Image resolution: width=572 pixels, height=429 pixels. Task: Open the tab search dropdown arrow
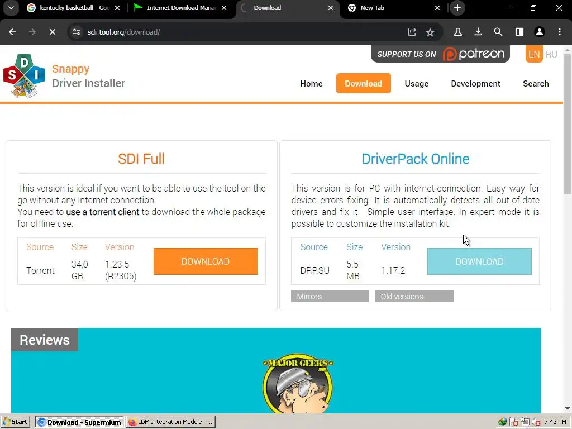[x=11, y=8]
